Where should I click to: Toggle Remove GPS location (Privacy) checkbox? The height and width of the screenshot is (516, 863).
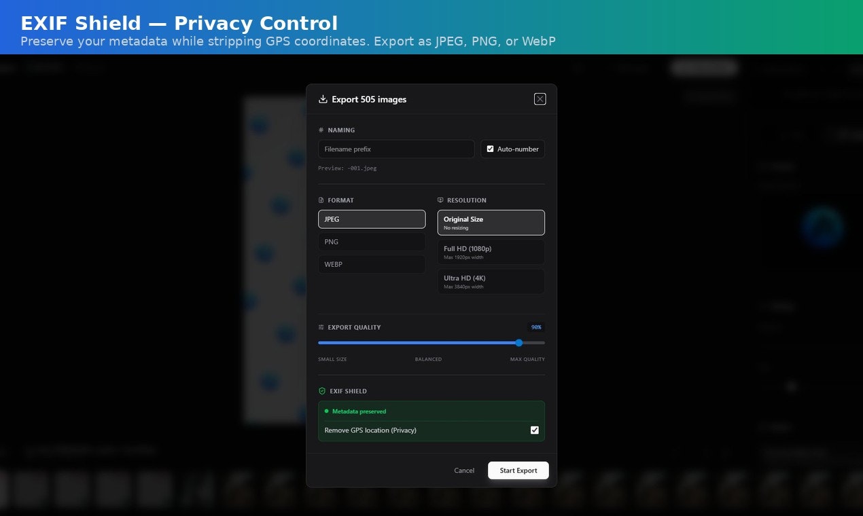[535, 430]
